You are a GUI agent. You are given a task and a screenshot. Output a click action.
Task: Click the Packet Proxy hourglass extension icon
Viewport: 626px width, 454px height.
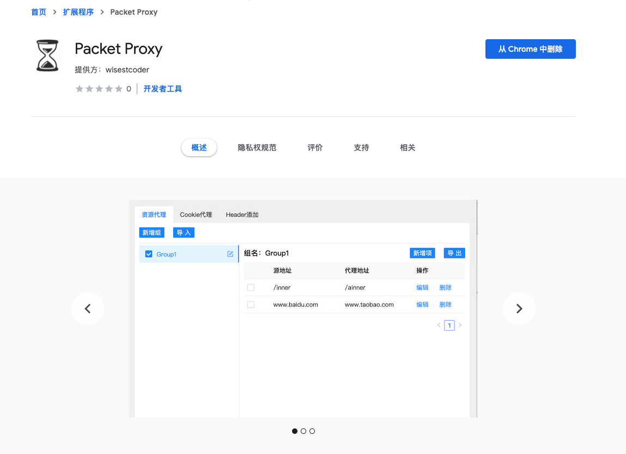coord(47,56)
